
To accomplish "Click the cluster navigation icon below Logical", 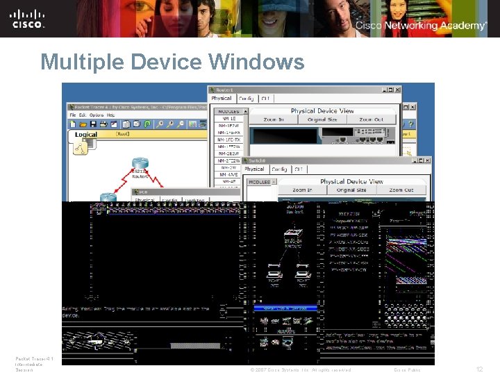I will click(81, 149).
